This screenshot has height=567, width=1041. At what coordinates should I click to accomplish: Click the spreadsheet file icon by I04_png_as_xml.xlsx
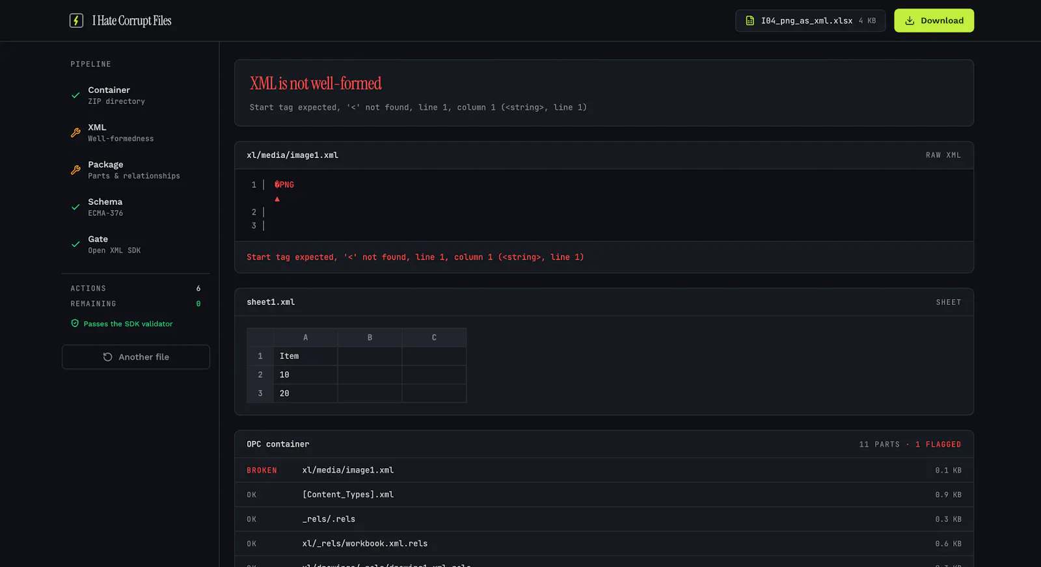[x=750, y=21]
